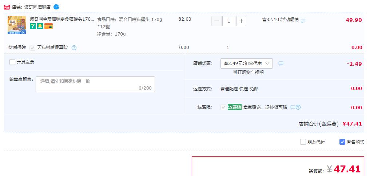Screen dimensions: 370x176
Task: Open product title 波奇网金赏猫咪零食猫罐头
Action: (62, 19)
